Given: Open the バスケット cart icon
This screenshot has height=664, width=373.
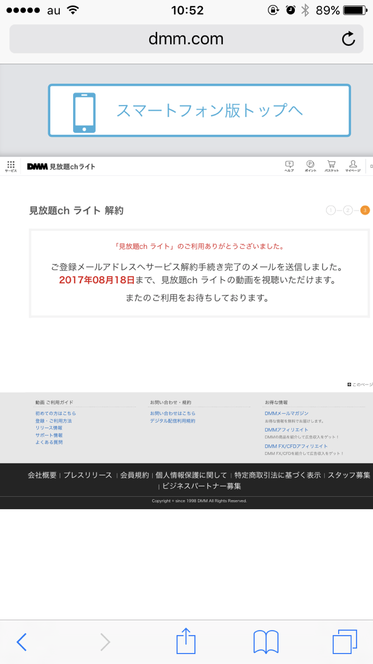Looking at the screenshot, I should point(331,166).
